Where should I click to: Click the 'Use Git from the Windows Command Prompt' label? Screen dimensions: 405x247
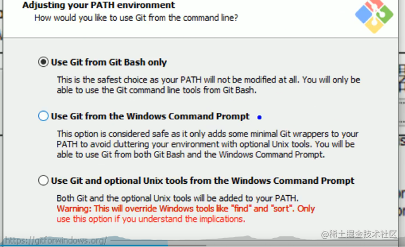pyautogui.click(x=150, y=116)
